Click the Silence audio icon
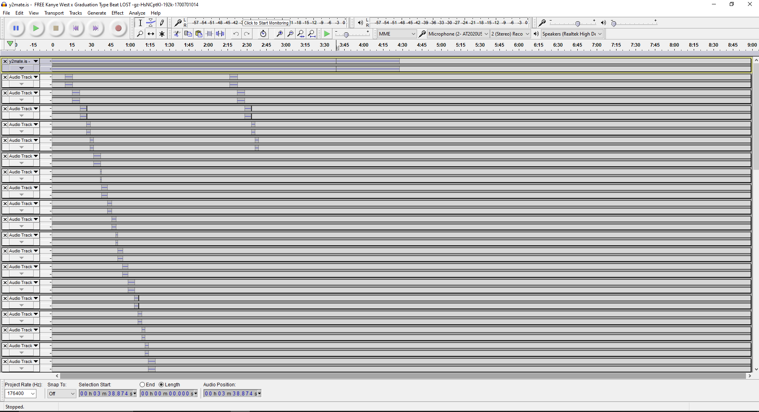 pos(220,34)
